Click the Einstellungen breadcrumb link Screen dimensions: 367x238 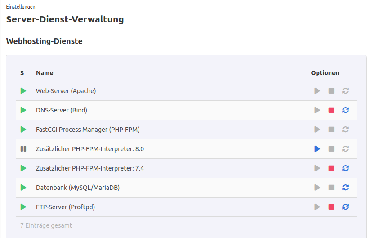(x=21, y=7)
